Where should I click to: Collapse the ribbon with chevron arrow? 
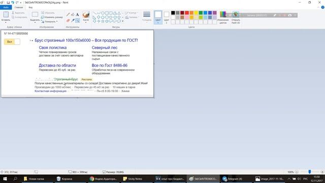(x=318, y=7)
